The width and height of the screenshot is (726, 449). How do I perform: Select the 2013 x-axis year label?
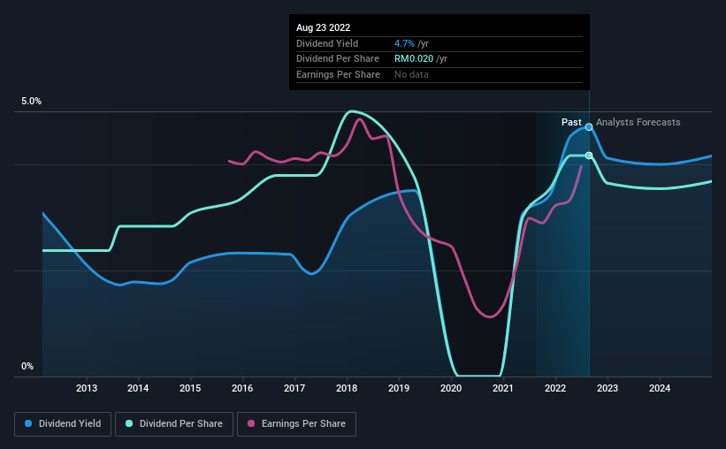click(87, 388)
